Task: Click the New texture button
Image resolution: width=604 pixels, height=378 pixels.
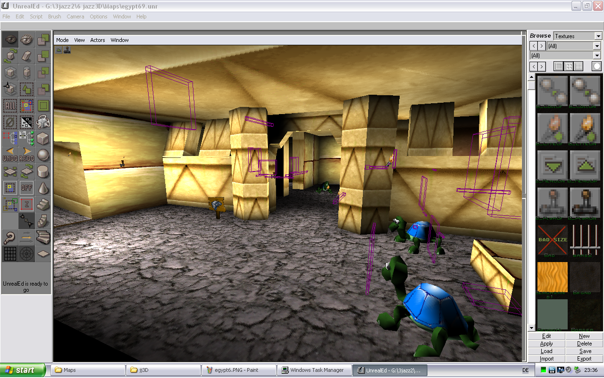Action: pyautogui.click(x=584, y=336)
